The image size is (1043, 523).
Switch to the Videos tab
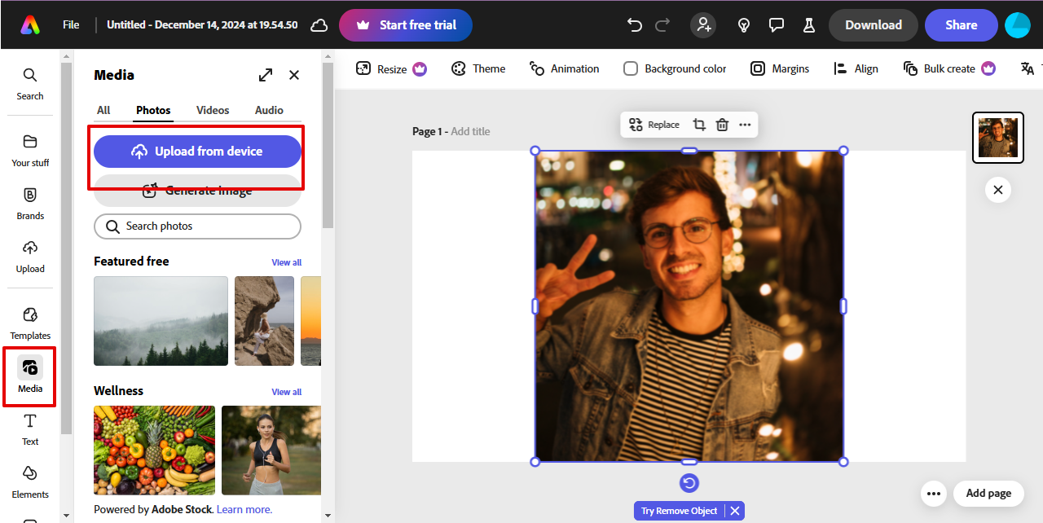point(213,110)
